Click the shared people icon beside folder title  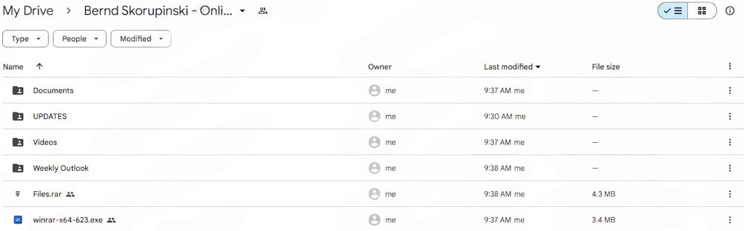point(263,11)
